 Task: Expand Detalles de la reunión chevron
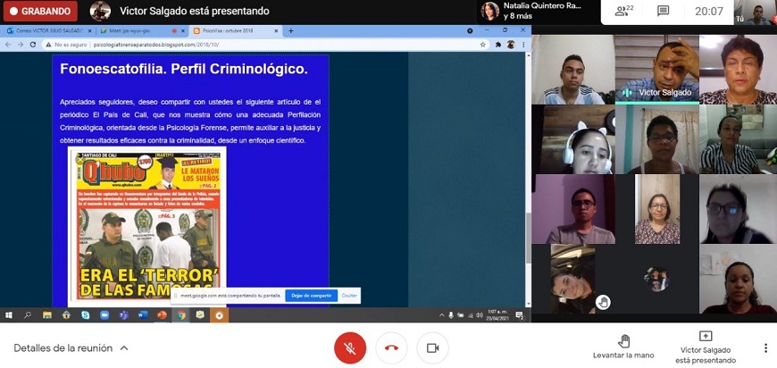tap(124, 348)
